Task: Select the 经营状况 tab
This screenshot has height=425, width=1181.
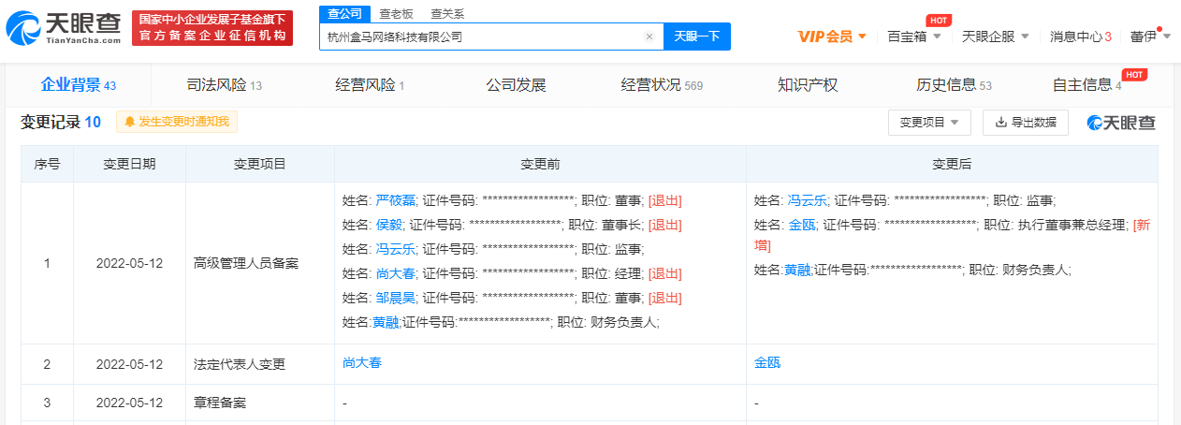Action: coord(662,85)
